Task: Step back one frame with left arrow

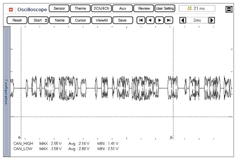Action: point(150,20)
